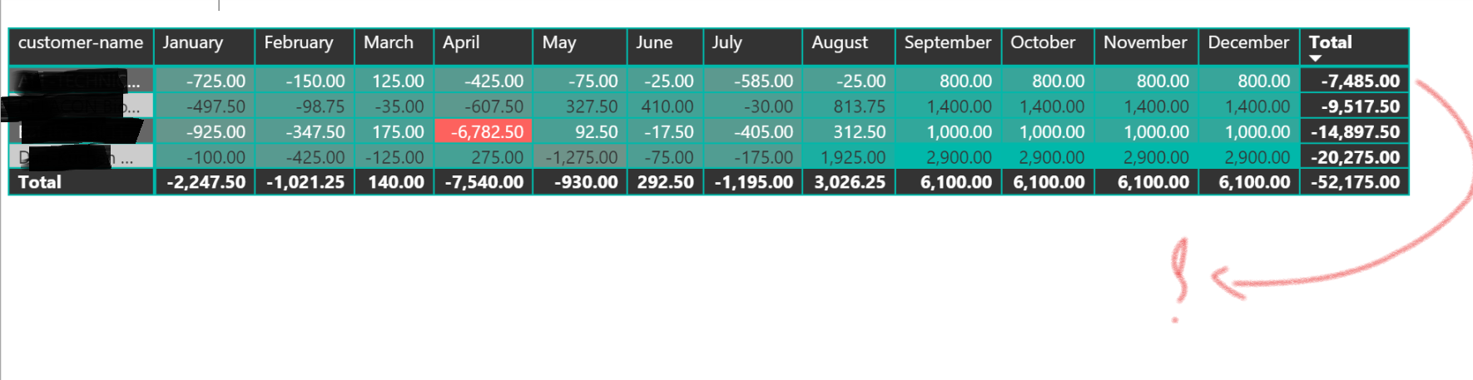Select the red -6,782.50 April cell
The width and height of the screenshot is (1473, 380).
click(484, 132)
